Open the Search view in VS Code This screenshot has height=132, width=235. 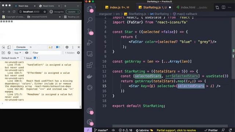point(90,20)
